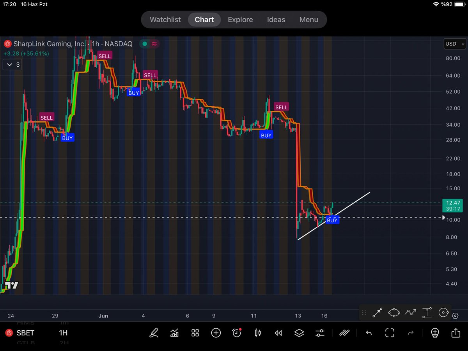468x351 pixels.
Task: Tap the SELL signal near 42.00 level
Action: (x=281, y=107)
